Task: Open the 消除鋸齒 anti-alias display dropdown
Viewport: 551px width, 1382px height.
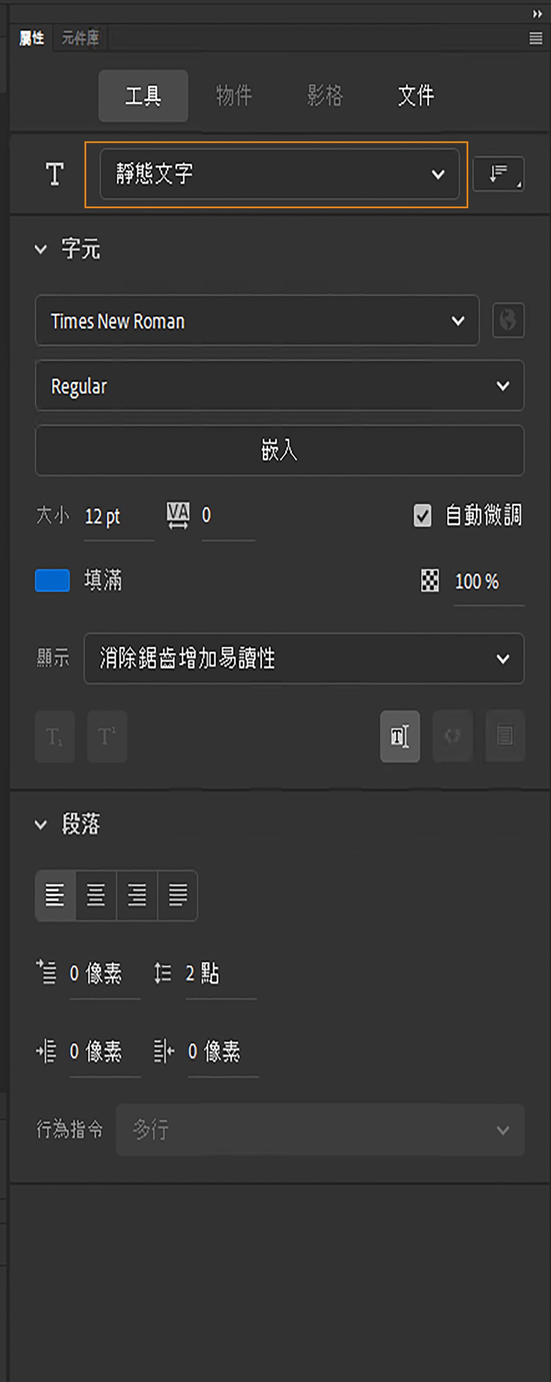Action: 304,659
